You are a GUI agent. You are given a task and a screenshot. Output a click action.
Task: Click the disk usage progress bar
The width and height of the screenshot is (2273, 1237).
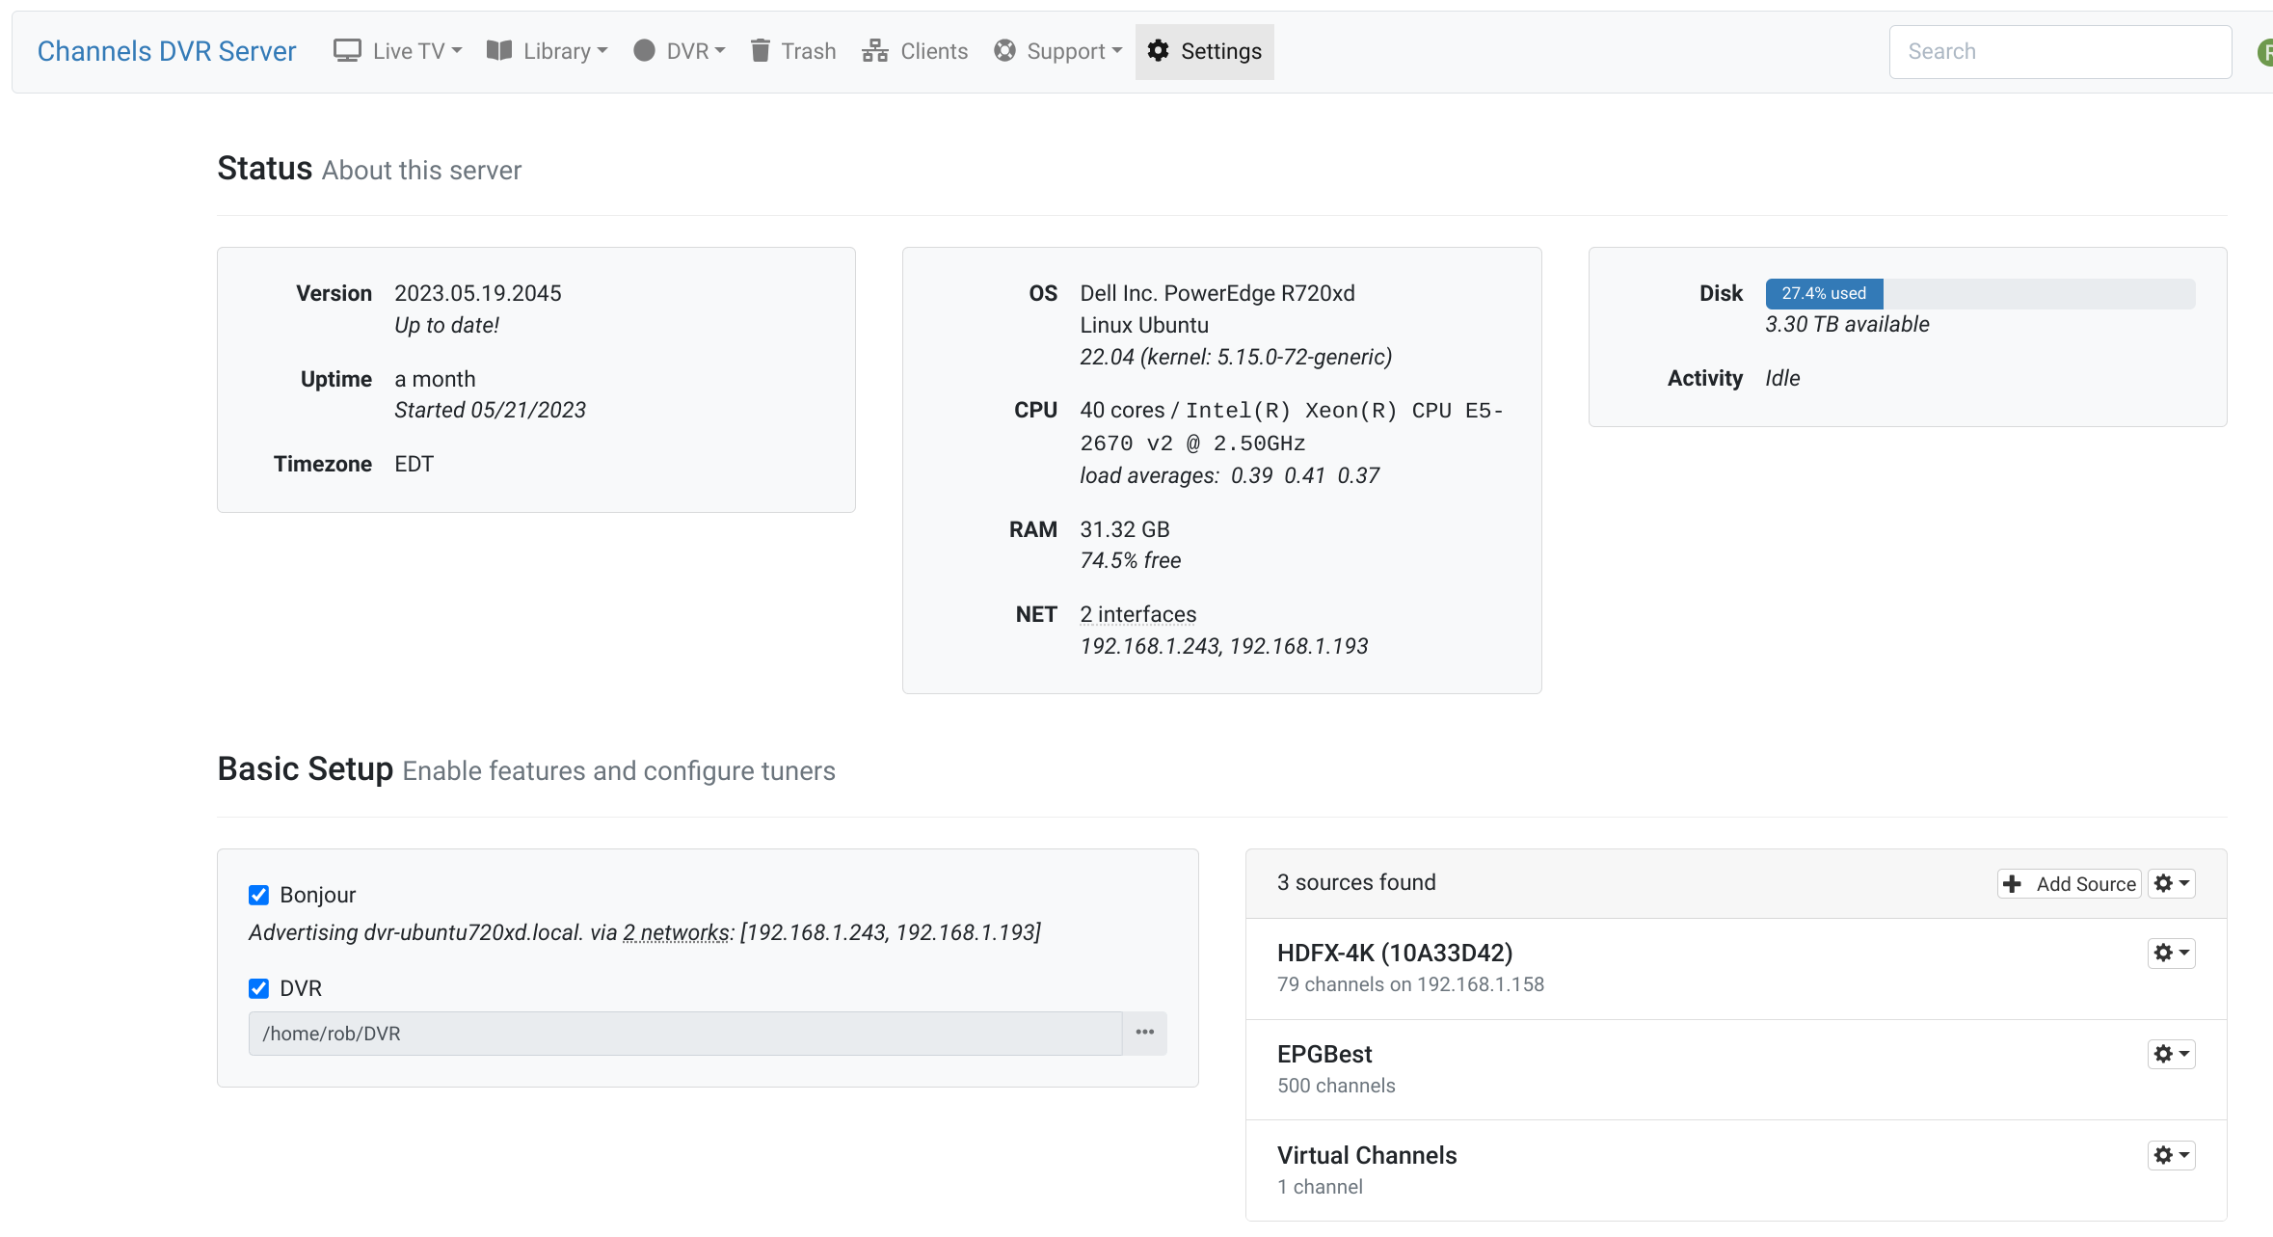click(1979, 293)
